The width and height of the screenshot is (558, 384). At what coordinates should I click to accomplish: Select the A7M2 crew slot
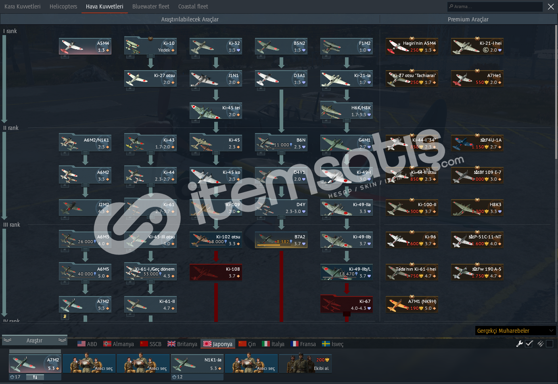pyautogui.click(x=35, y=363)
